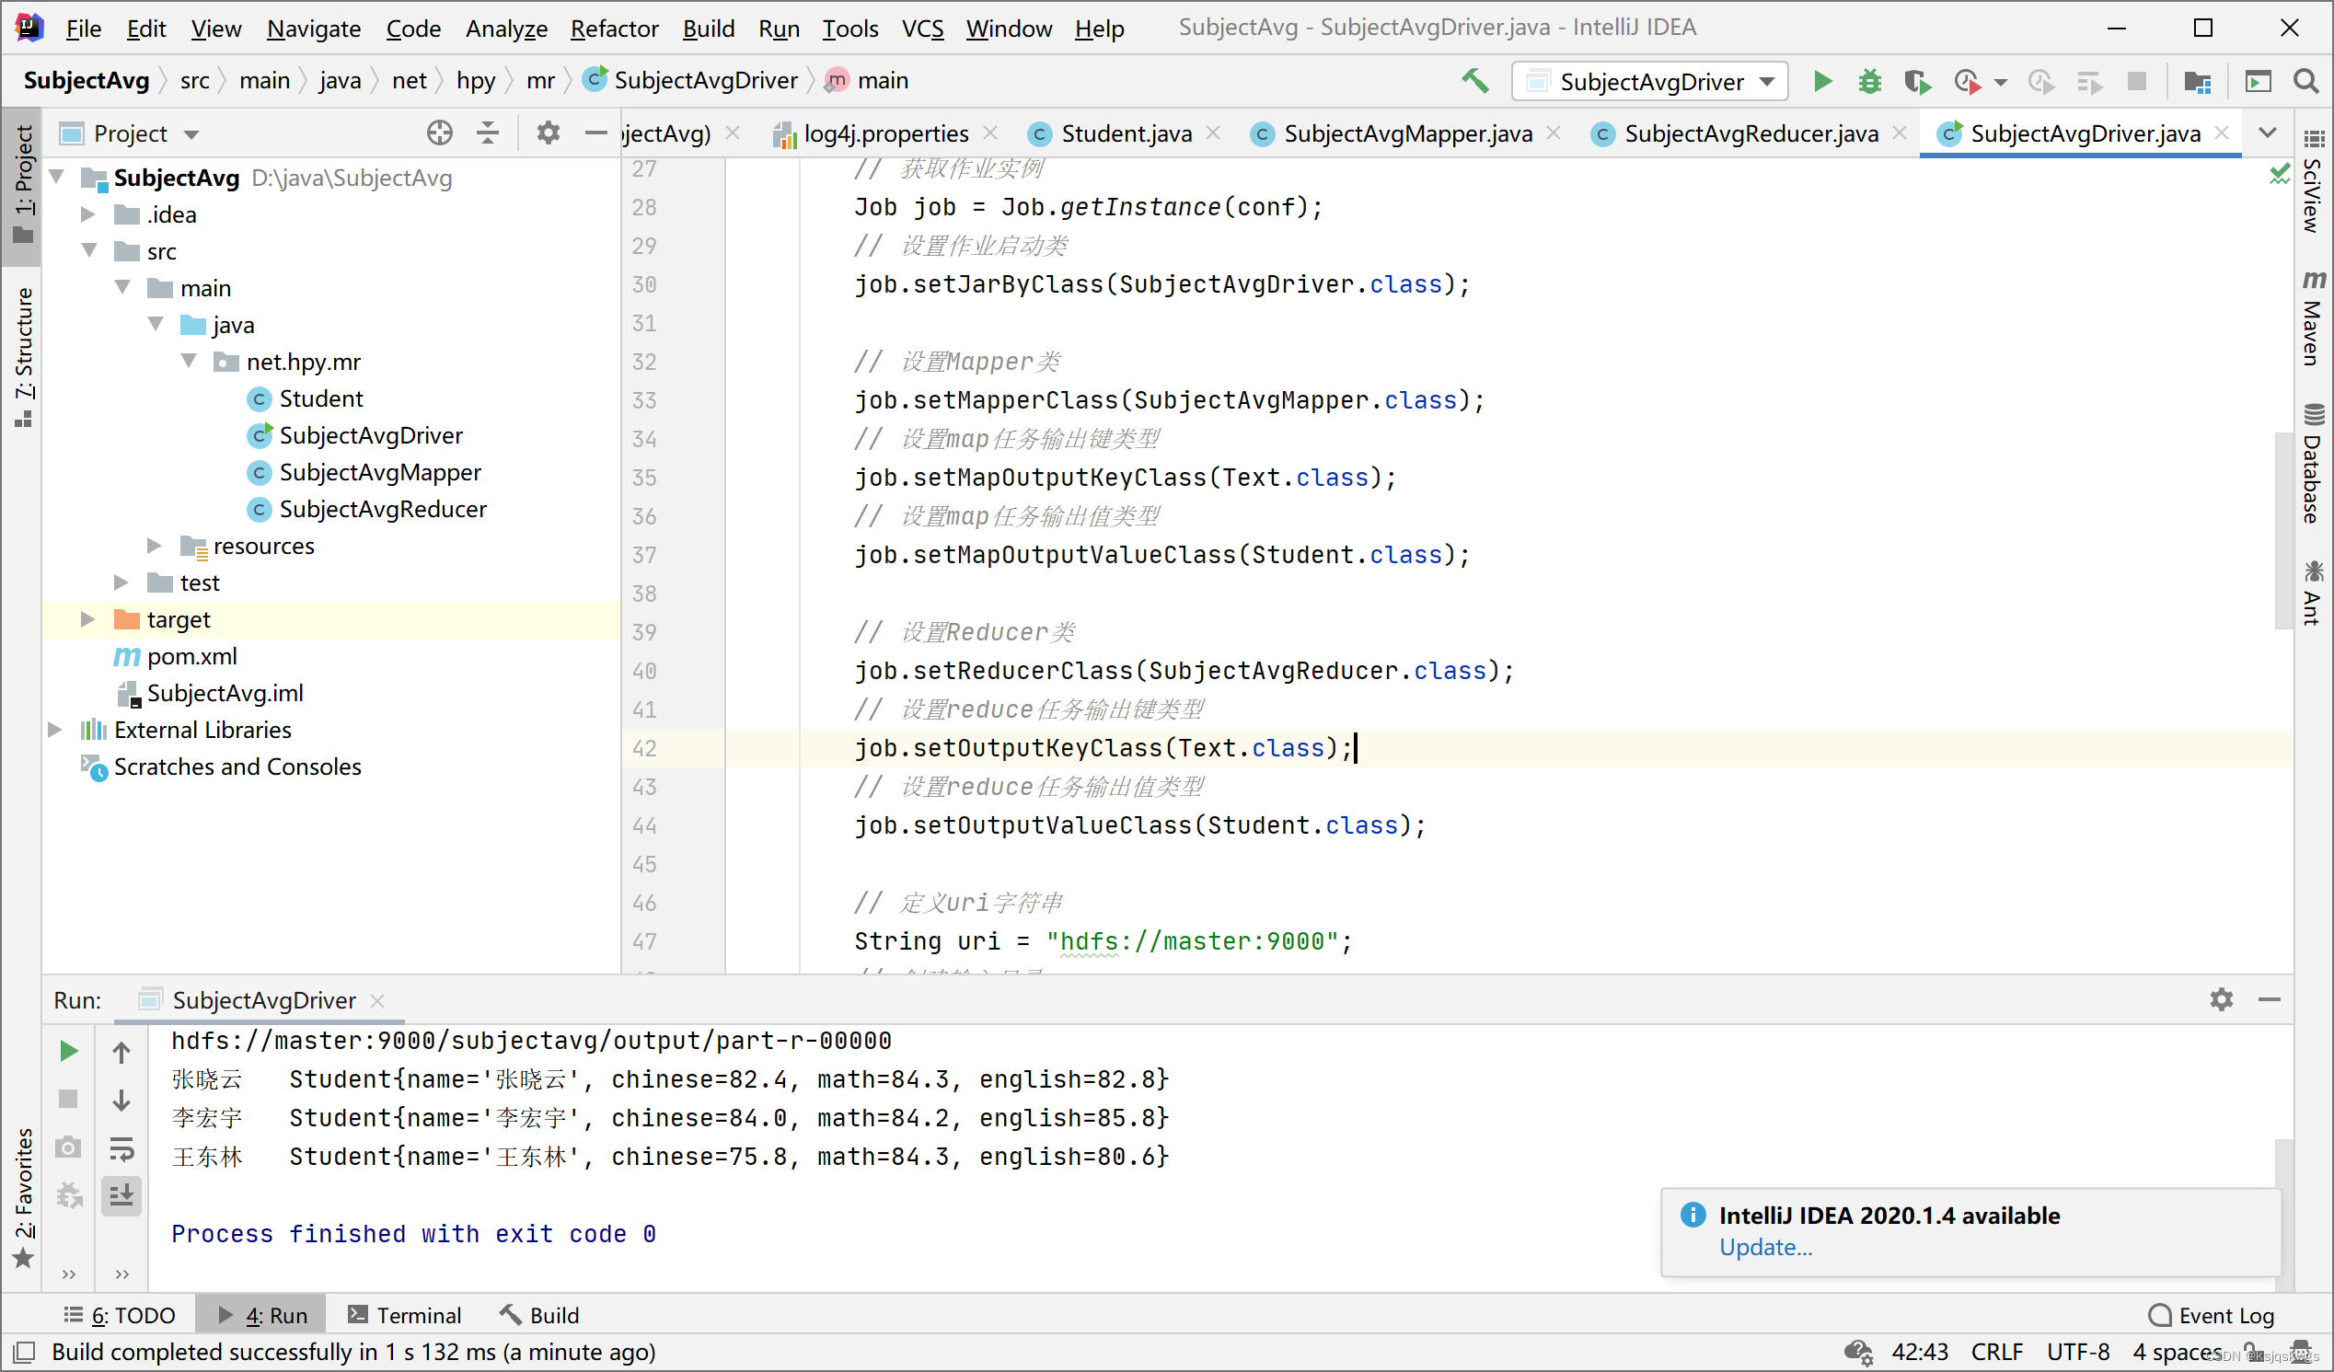Viewport: 2334px width, 1372px height.
Task: Click the editor vertical scrollbar
Action: (2284, 529)
